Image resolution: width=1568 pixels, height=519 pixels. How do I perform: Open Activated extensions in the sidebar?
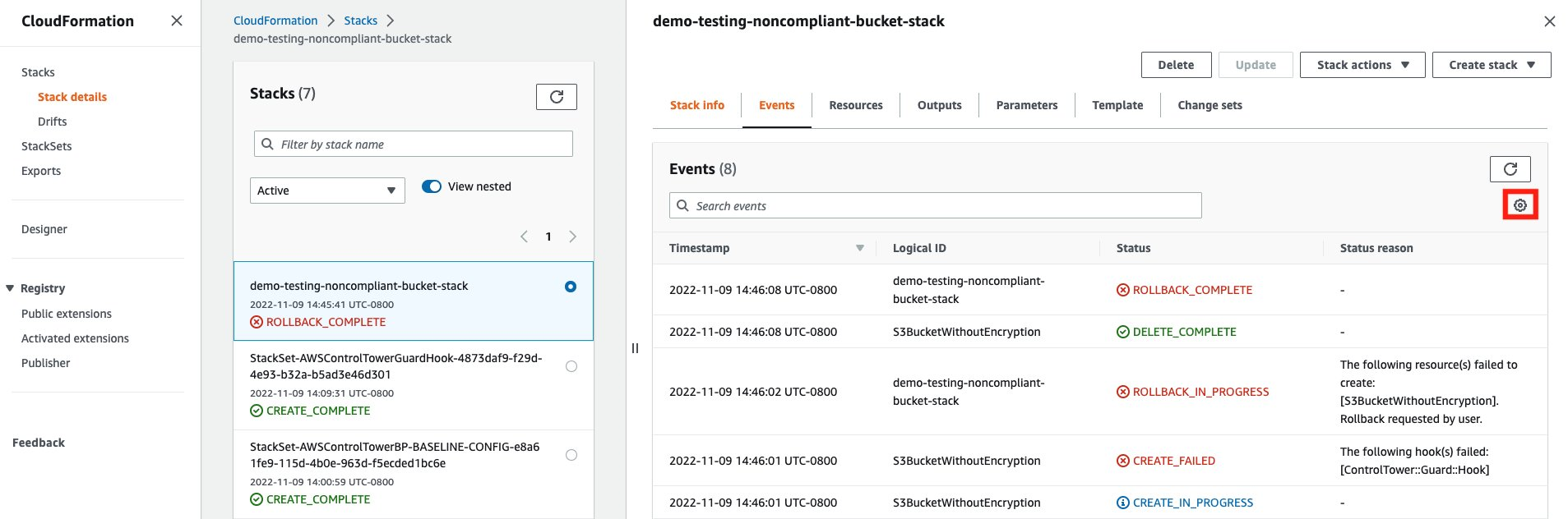tap(75, 338)
